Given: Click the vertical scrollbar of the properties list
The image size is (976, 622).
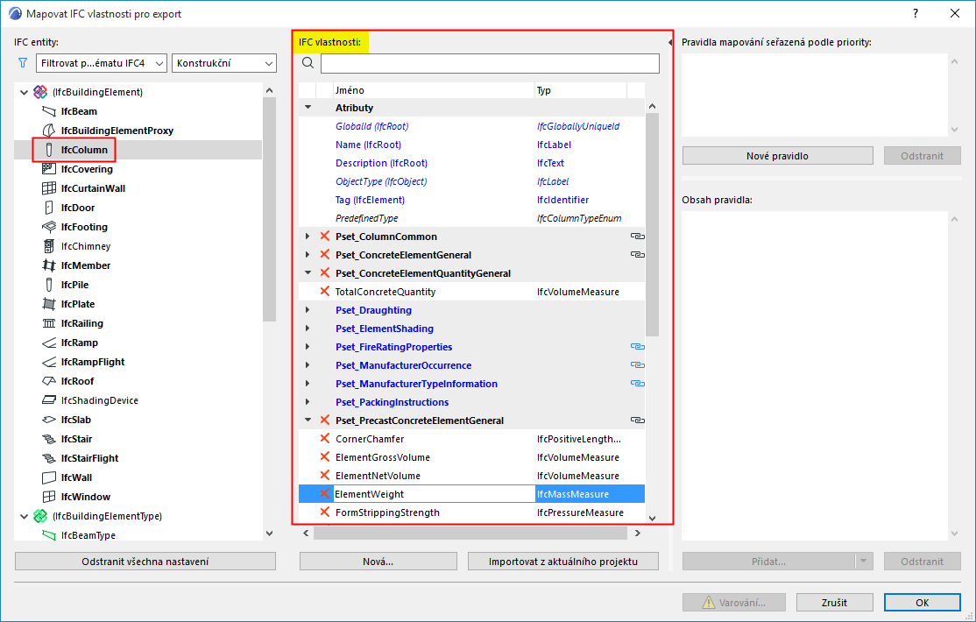Looking at the screenshot, I should pos(652,224).
